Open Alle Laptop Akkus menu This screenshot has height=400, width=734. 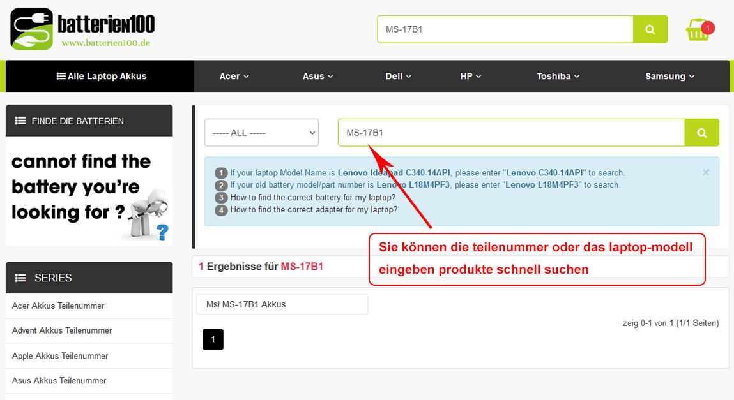pyautogui.click(x=102, y=76)
